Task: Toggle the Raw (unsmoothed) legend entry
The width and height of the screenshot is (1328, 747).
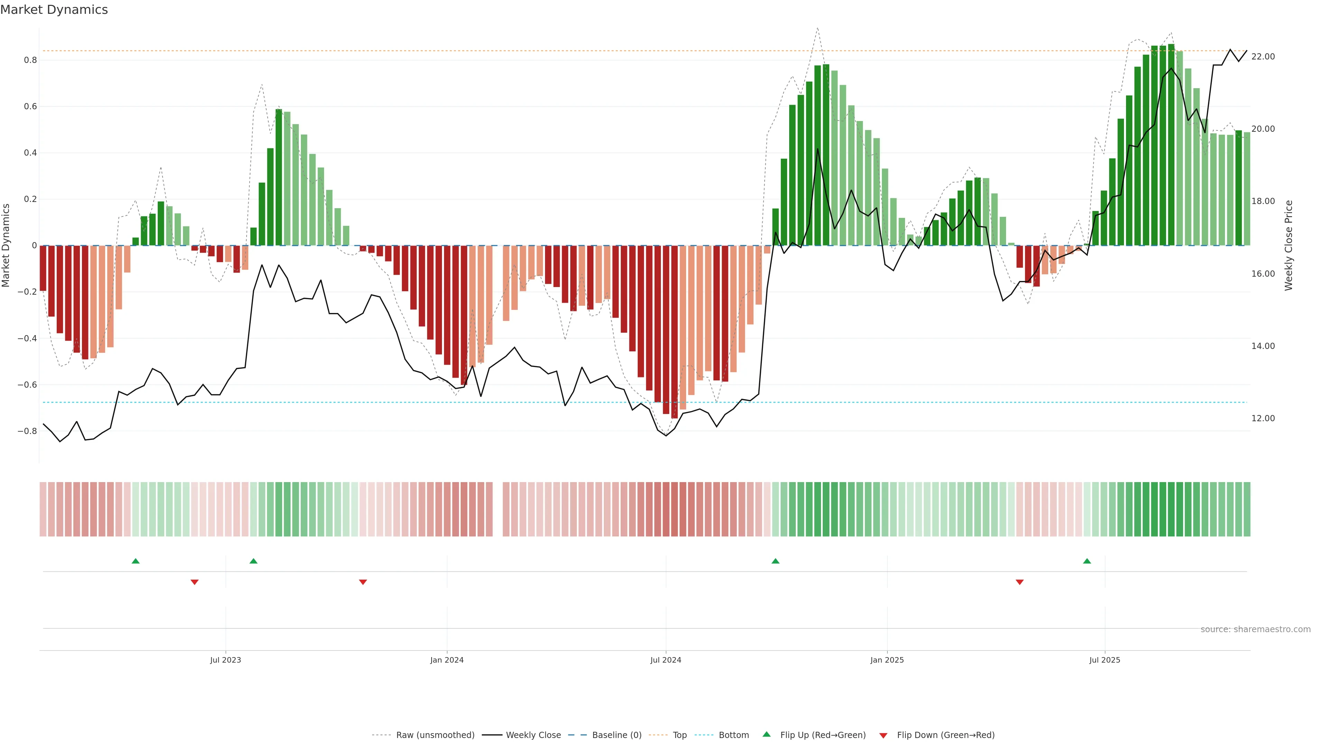Action: click(x=435, y=735)
